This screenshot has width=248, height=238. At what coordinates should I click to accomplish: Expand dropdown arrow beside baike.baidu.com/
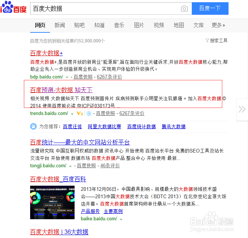[121, 220]
